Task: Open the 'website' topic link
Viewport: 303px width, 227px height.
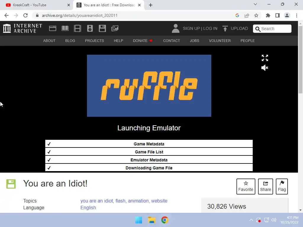Action: 159,201
